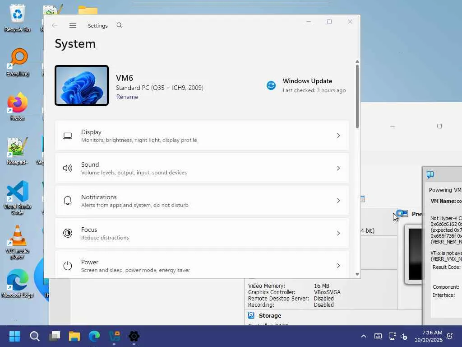
Task: Open Windows Update from the header
Action: pyautogui.click(x=307, y=81)
